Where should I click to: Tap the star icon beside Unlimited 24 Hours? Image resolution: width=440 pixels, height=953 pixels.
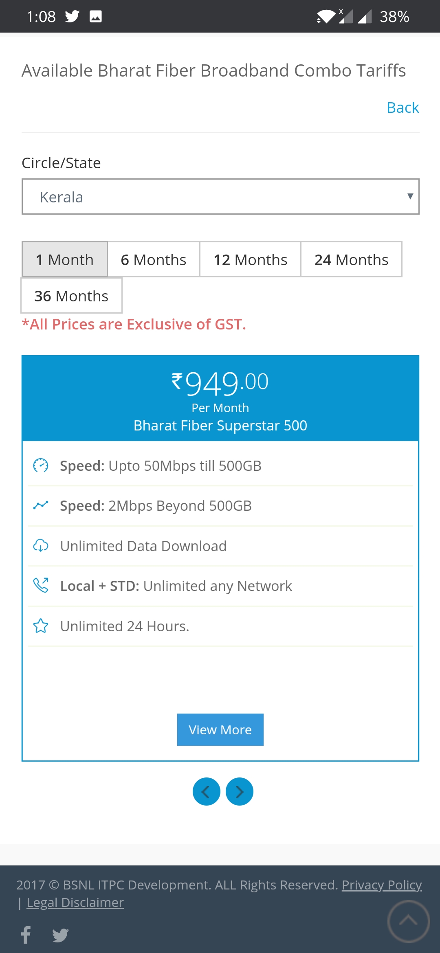pyautogui.click(x=41, y=626)
